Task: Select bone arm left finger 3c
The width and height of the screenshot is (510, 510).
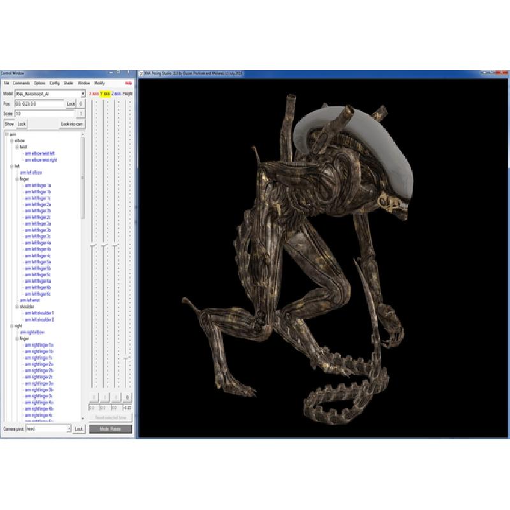Action: pyautogui.click(x=38, y=237)
